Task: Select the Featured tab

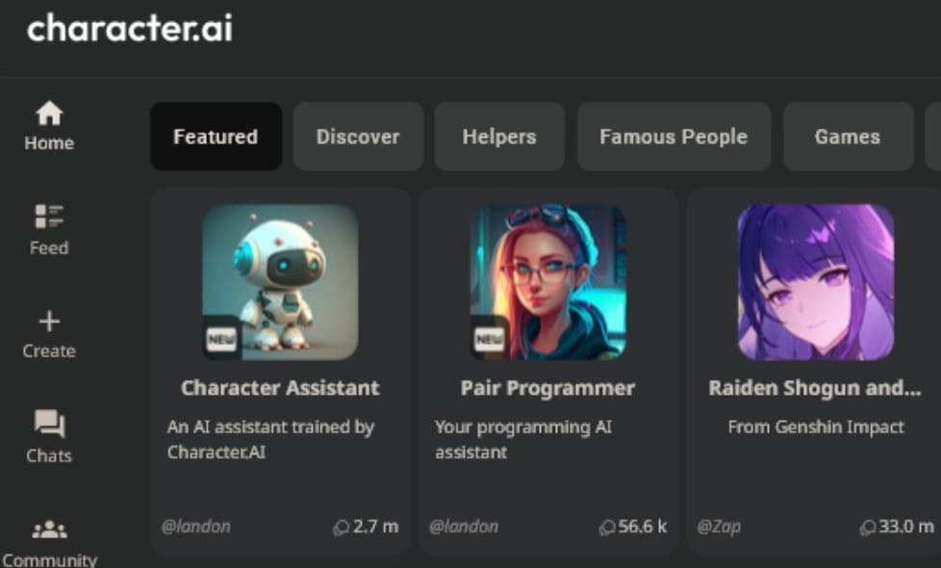Action: pos(216,137)
